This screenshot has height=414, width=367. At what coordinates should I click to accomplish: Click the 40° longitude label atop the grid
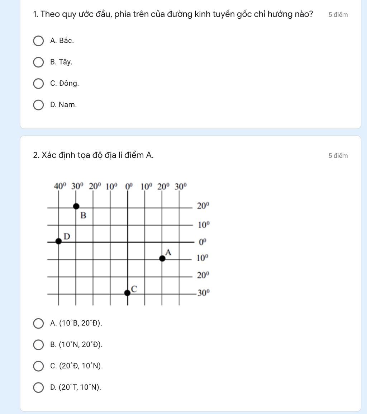pyautogui.click(x=60, y=186)
